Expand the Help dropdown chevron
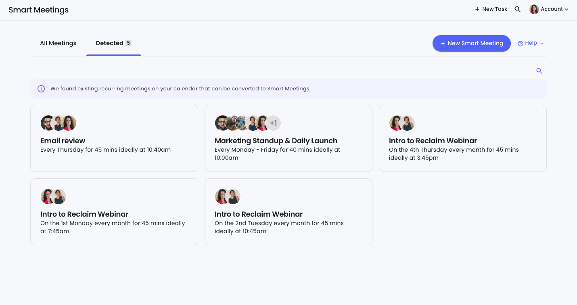This screenshot has width=577, height=305. tap(542, 44)
